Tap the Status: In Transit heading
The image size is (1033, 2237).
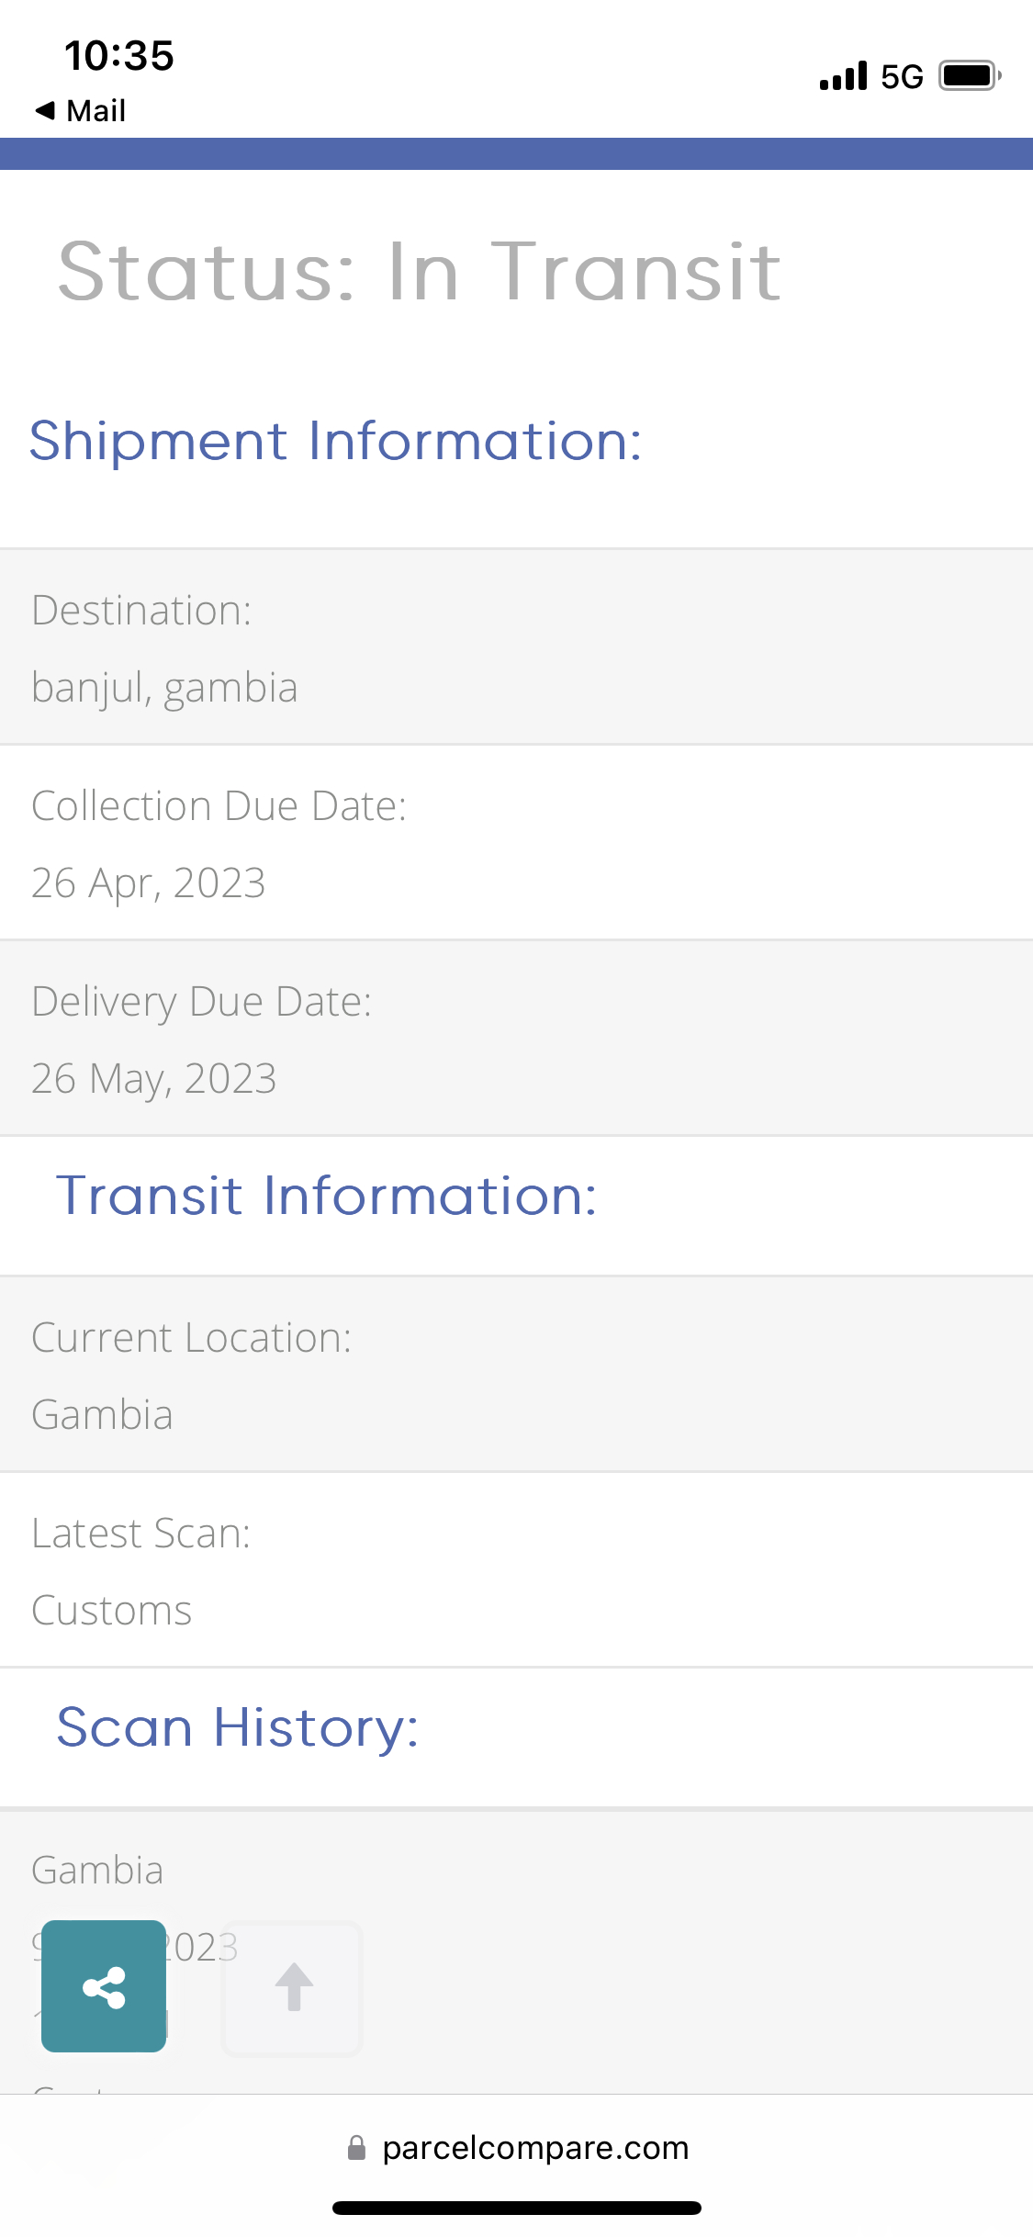(x=420, y=271)
